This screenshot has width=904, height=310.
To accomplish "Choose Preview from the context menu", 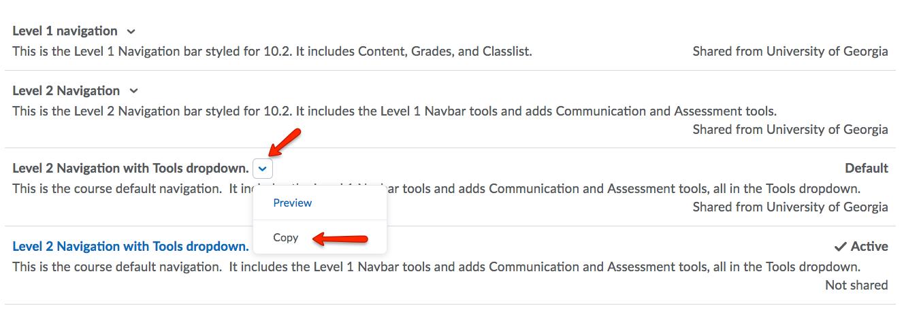I will [293, 203].
